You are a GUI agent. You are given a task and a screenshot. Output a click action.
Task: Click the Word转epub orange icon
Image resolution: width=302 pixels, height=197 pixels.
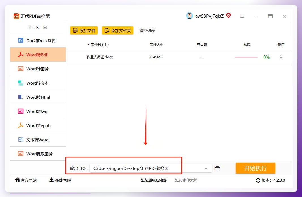click(21, 125)
